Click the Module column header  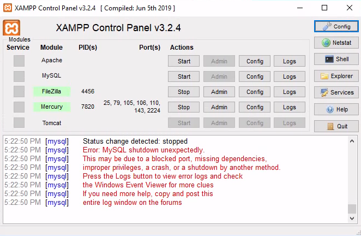pos(52,48)
